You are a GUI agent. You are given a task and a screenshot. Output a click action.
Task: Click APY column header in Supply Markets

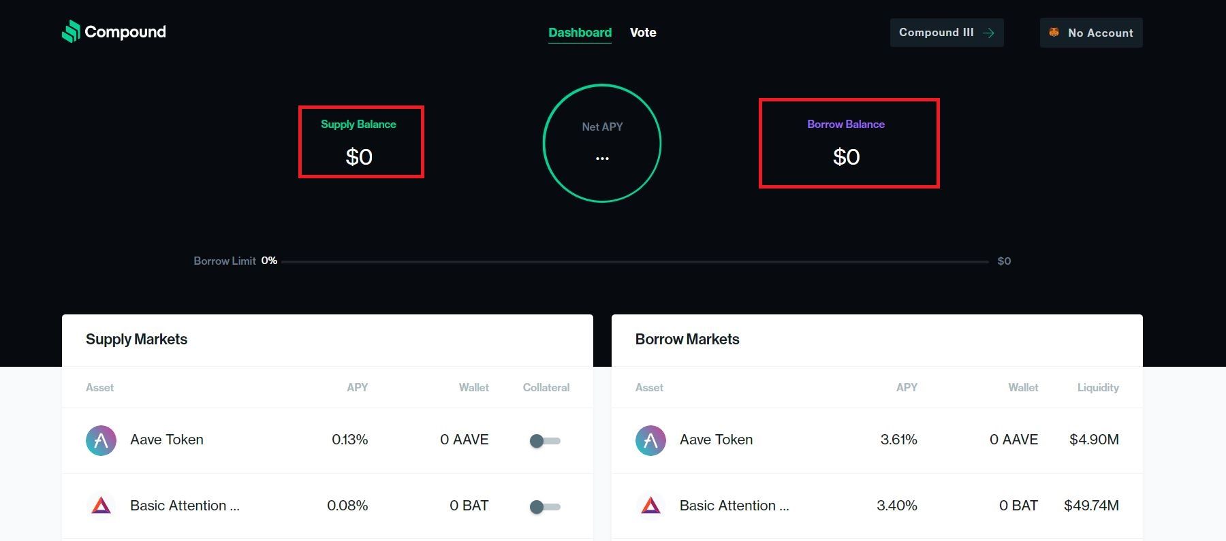click(358, 387)
